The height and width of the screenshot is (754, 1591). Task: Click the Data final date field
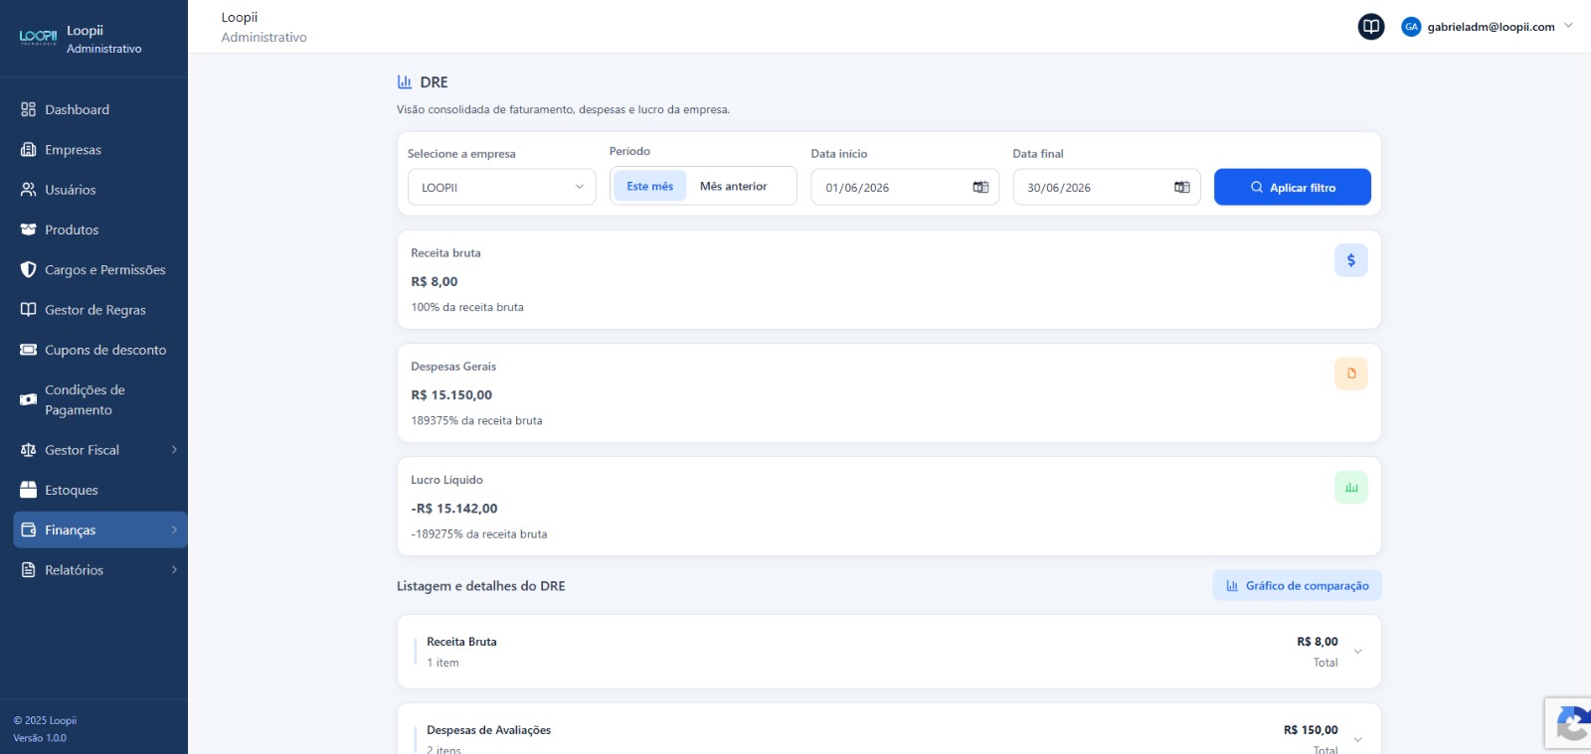(x=1107, y=187)
